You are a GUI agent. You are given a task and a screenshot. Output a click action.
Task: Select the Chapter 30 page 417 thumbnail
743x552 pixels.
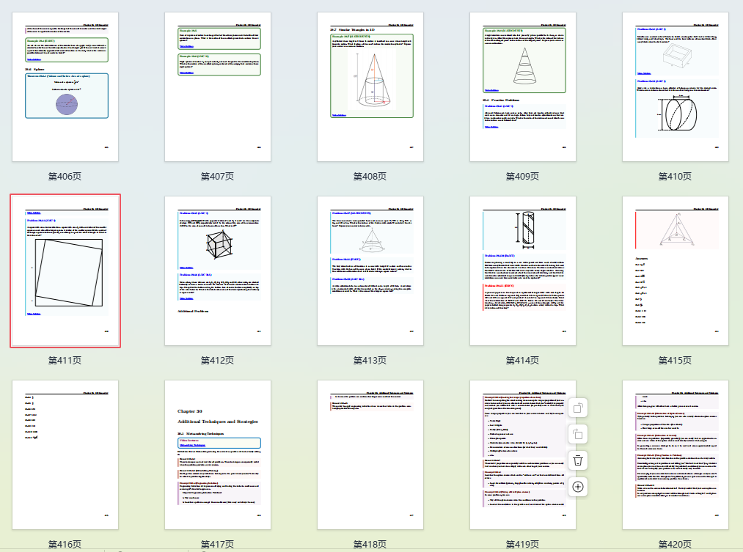218,455
